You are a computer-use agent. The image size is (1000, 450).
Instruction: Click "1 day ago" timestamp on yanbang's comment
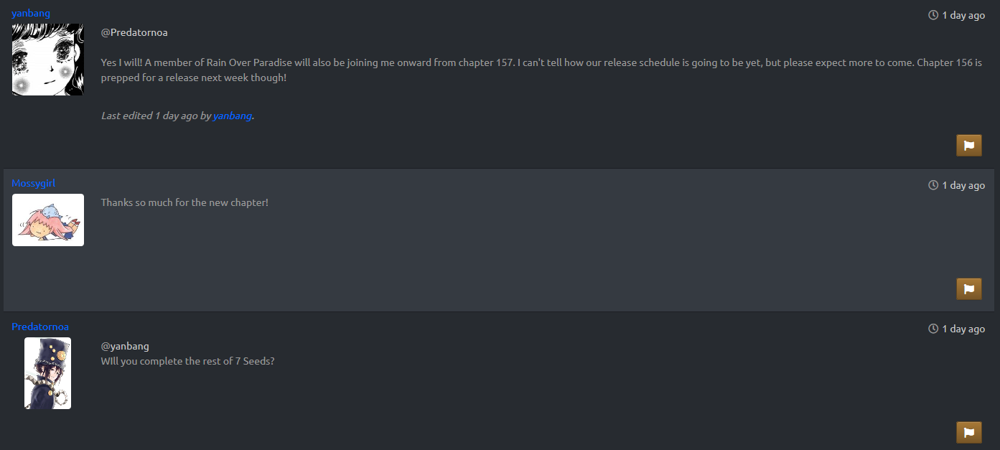[x=963, y=15]
